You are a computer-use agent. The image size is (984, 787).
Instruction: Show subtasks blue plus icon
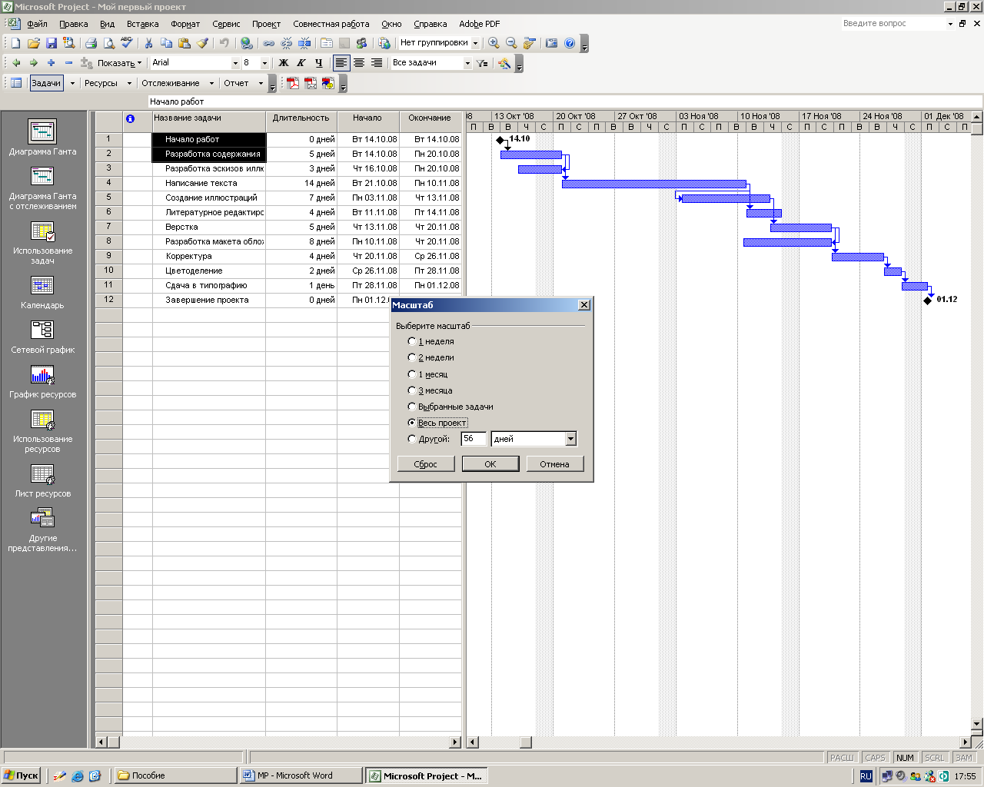(51, 63)
